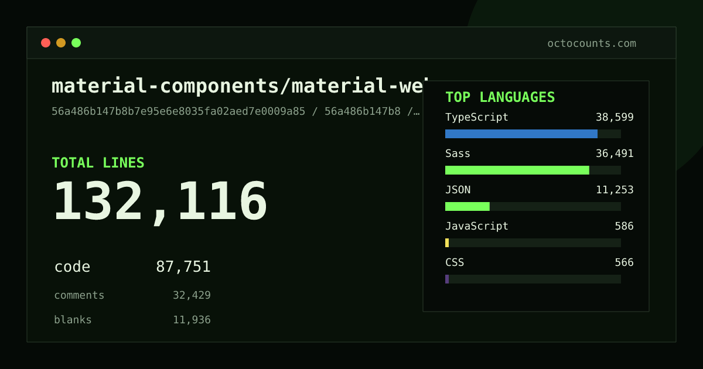
Task: Click the blue TypeScript progress bar
Action: point(521,134)
